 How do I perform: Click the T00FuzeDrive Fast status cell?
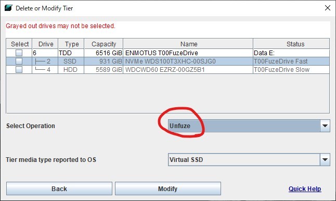[291, 61]
